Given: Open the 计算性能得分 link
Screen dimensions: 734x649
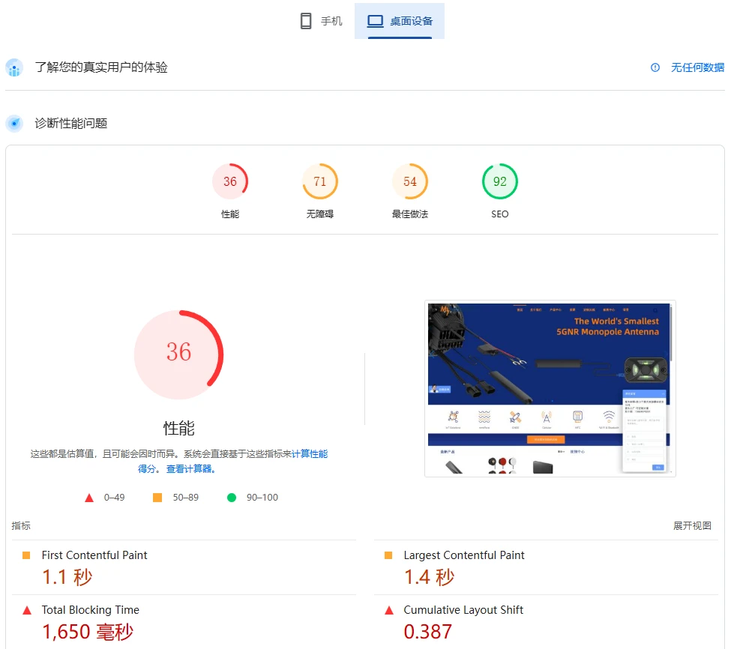Looking at the screenshot, I should click(309, 453).
